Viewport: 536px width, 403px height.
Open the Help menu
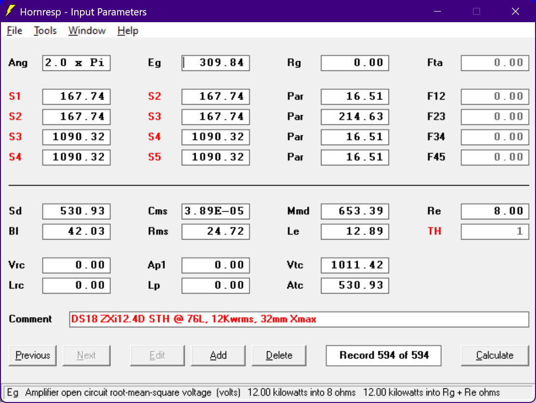128,31
